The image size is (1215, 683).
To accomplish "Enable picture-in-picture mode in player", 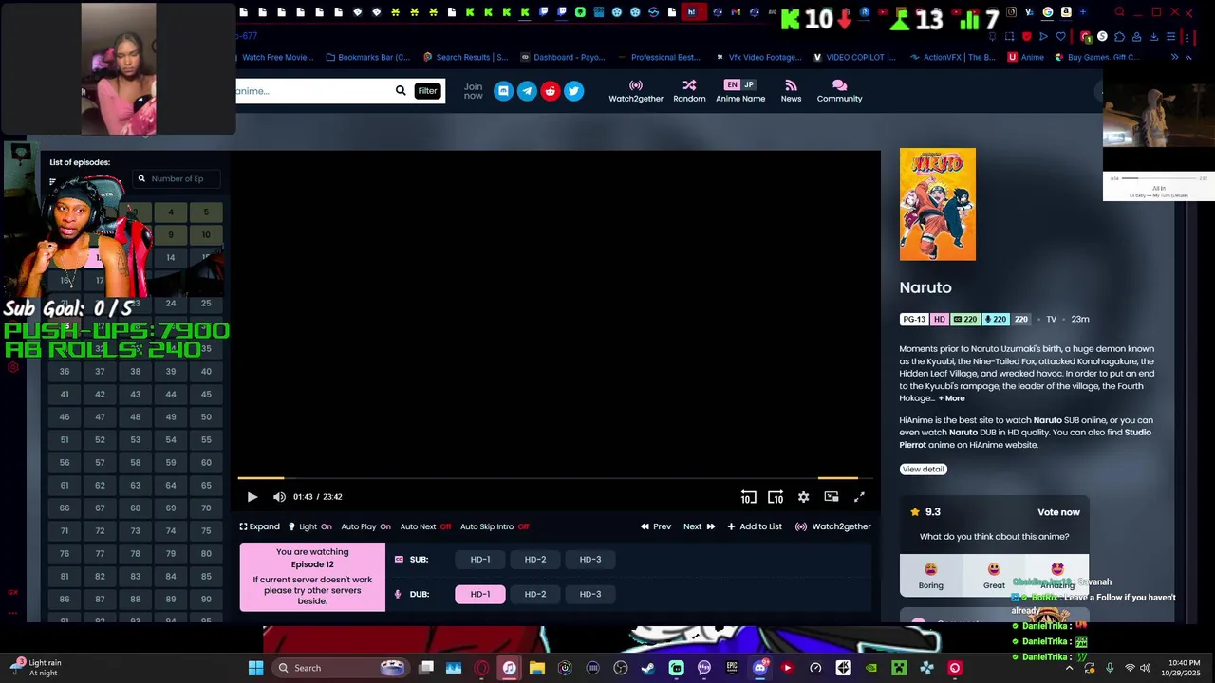I will tap(832, 497).
